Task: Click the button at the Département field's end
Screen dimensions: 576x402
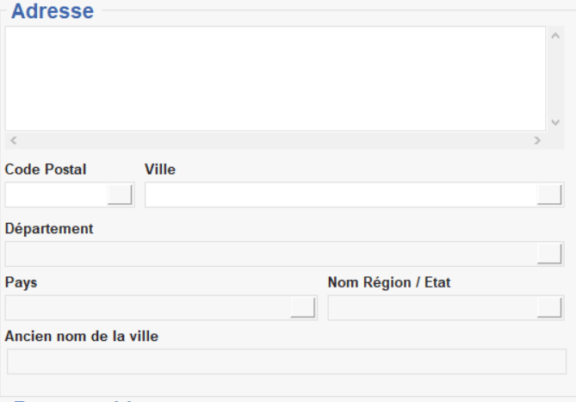Action: point(549,253)
